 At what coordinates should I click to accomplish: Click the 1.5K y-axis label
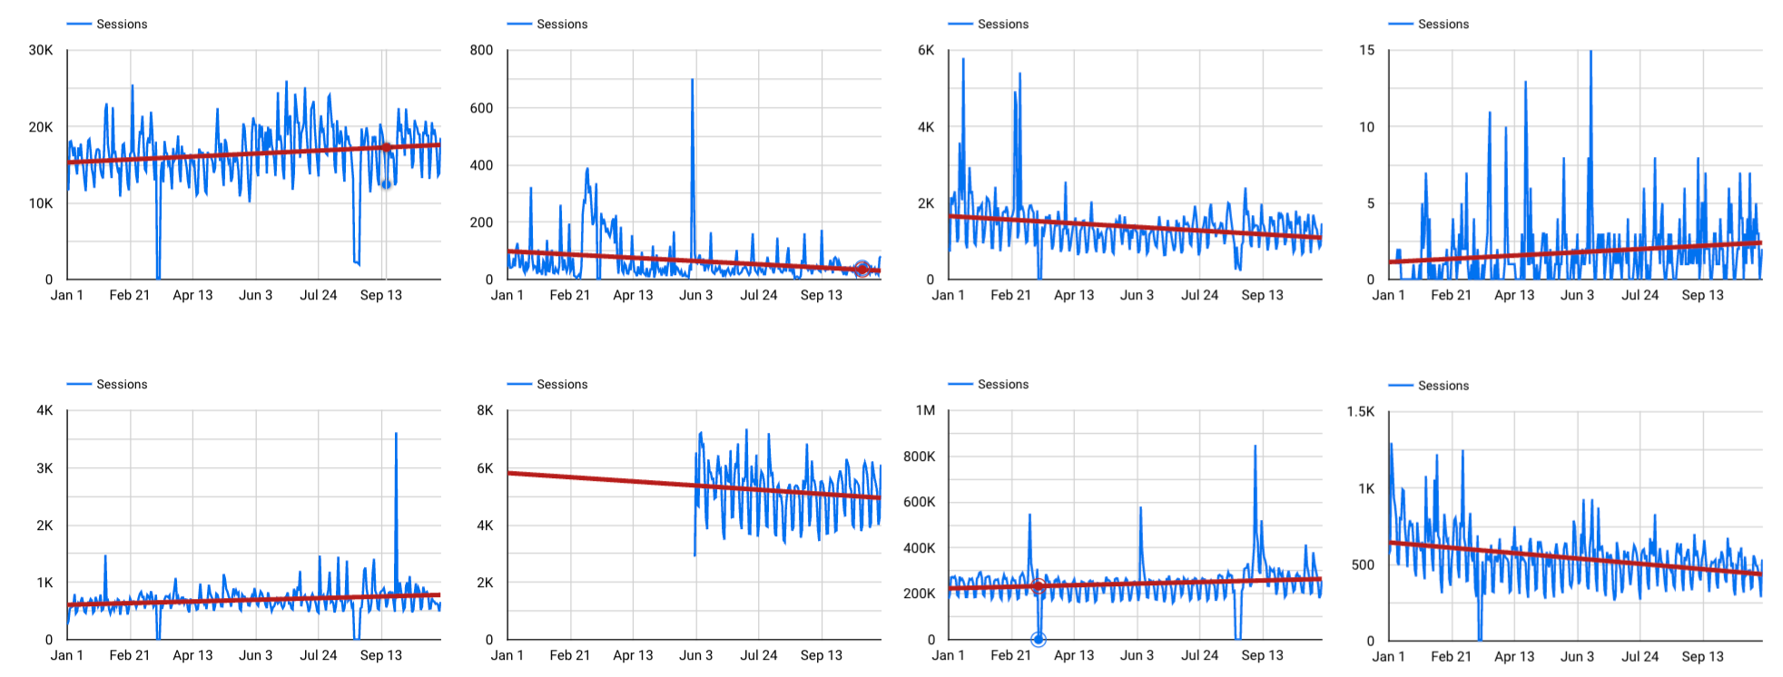tap(1361, 412)
